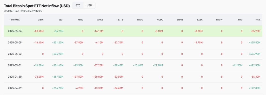
Task: Click the -32.00M GBTC value
Action: (39, 77)
